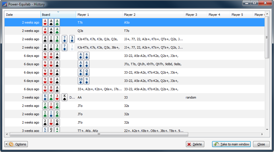Select the "T7s" Player 1 cell
Viewport: 274px width, 152px height.
[80, 22]
